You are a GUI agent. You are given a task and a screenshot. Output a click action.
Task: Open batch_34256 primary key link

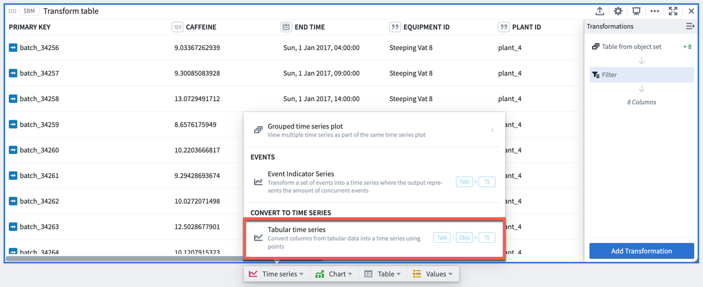(39, 48)
